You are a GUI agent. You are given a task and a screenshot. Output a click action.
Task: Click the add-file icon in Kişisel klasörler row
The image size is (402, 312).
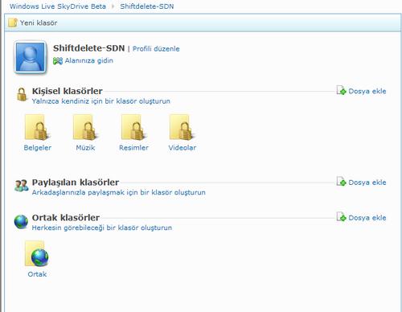[x=341, y=90]
